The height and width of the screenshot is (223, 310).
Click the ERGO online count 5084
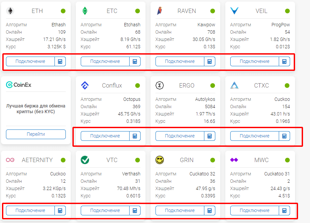click(210, 107)
